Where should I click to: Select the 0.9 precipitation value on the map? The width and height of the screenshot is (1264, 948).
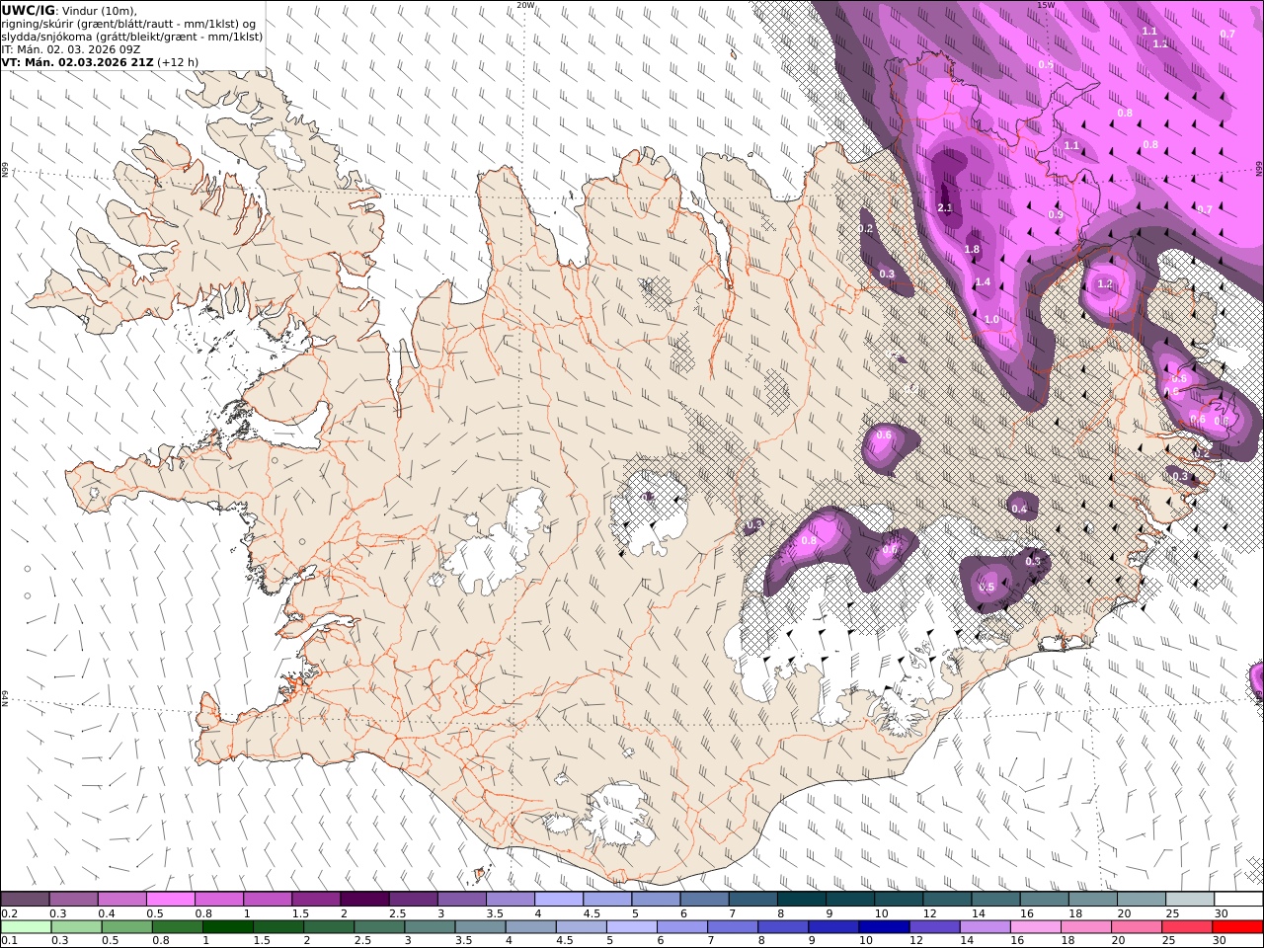1056,215
